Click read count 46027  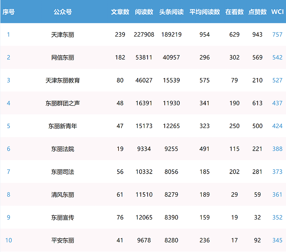tap(144, 80)
